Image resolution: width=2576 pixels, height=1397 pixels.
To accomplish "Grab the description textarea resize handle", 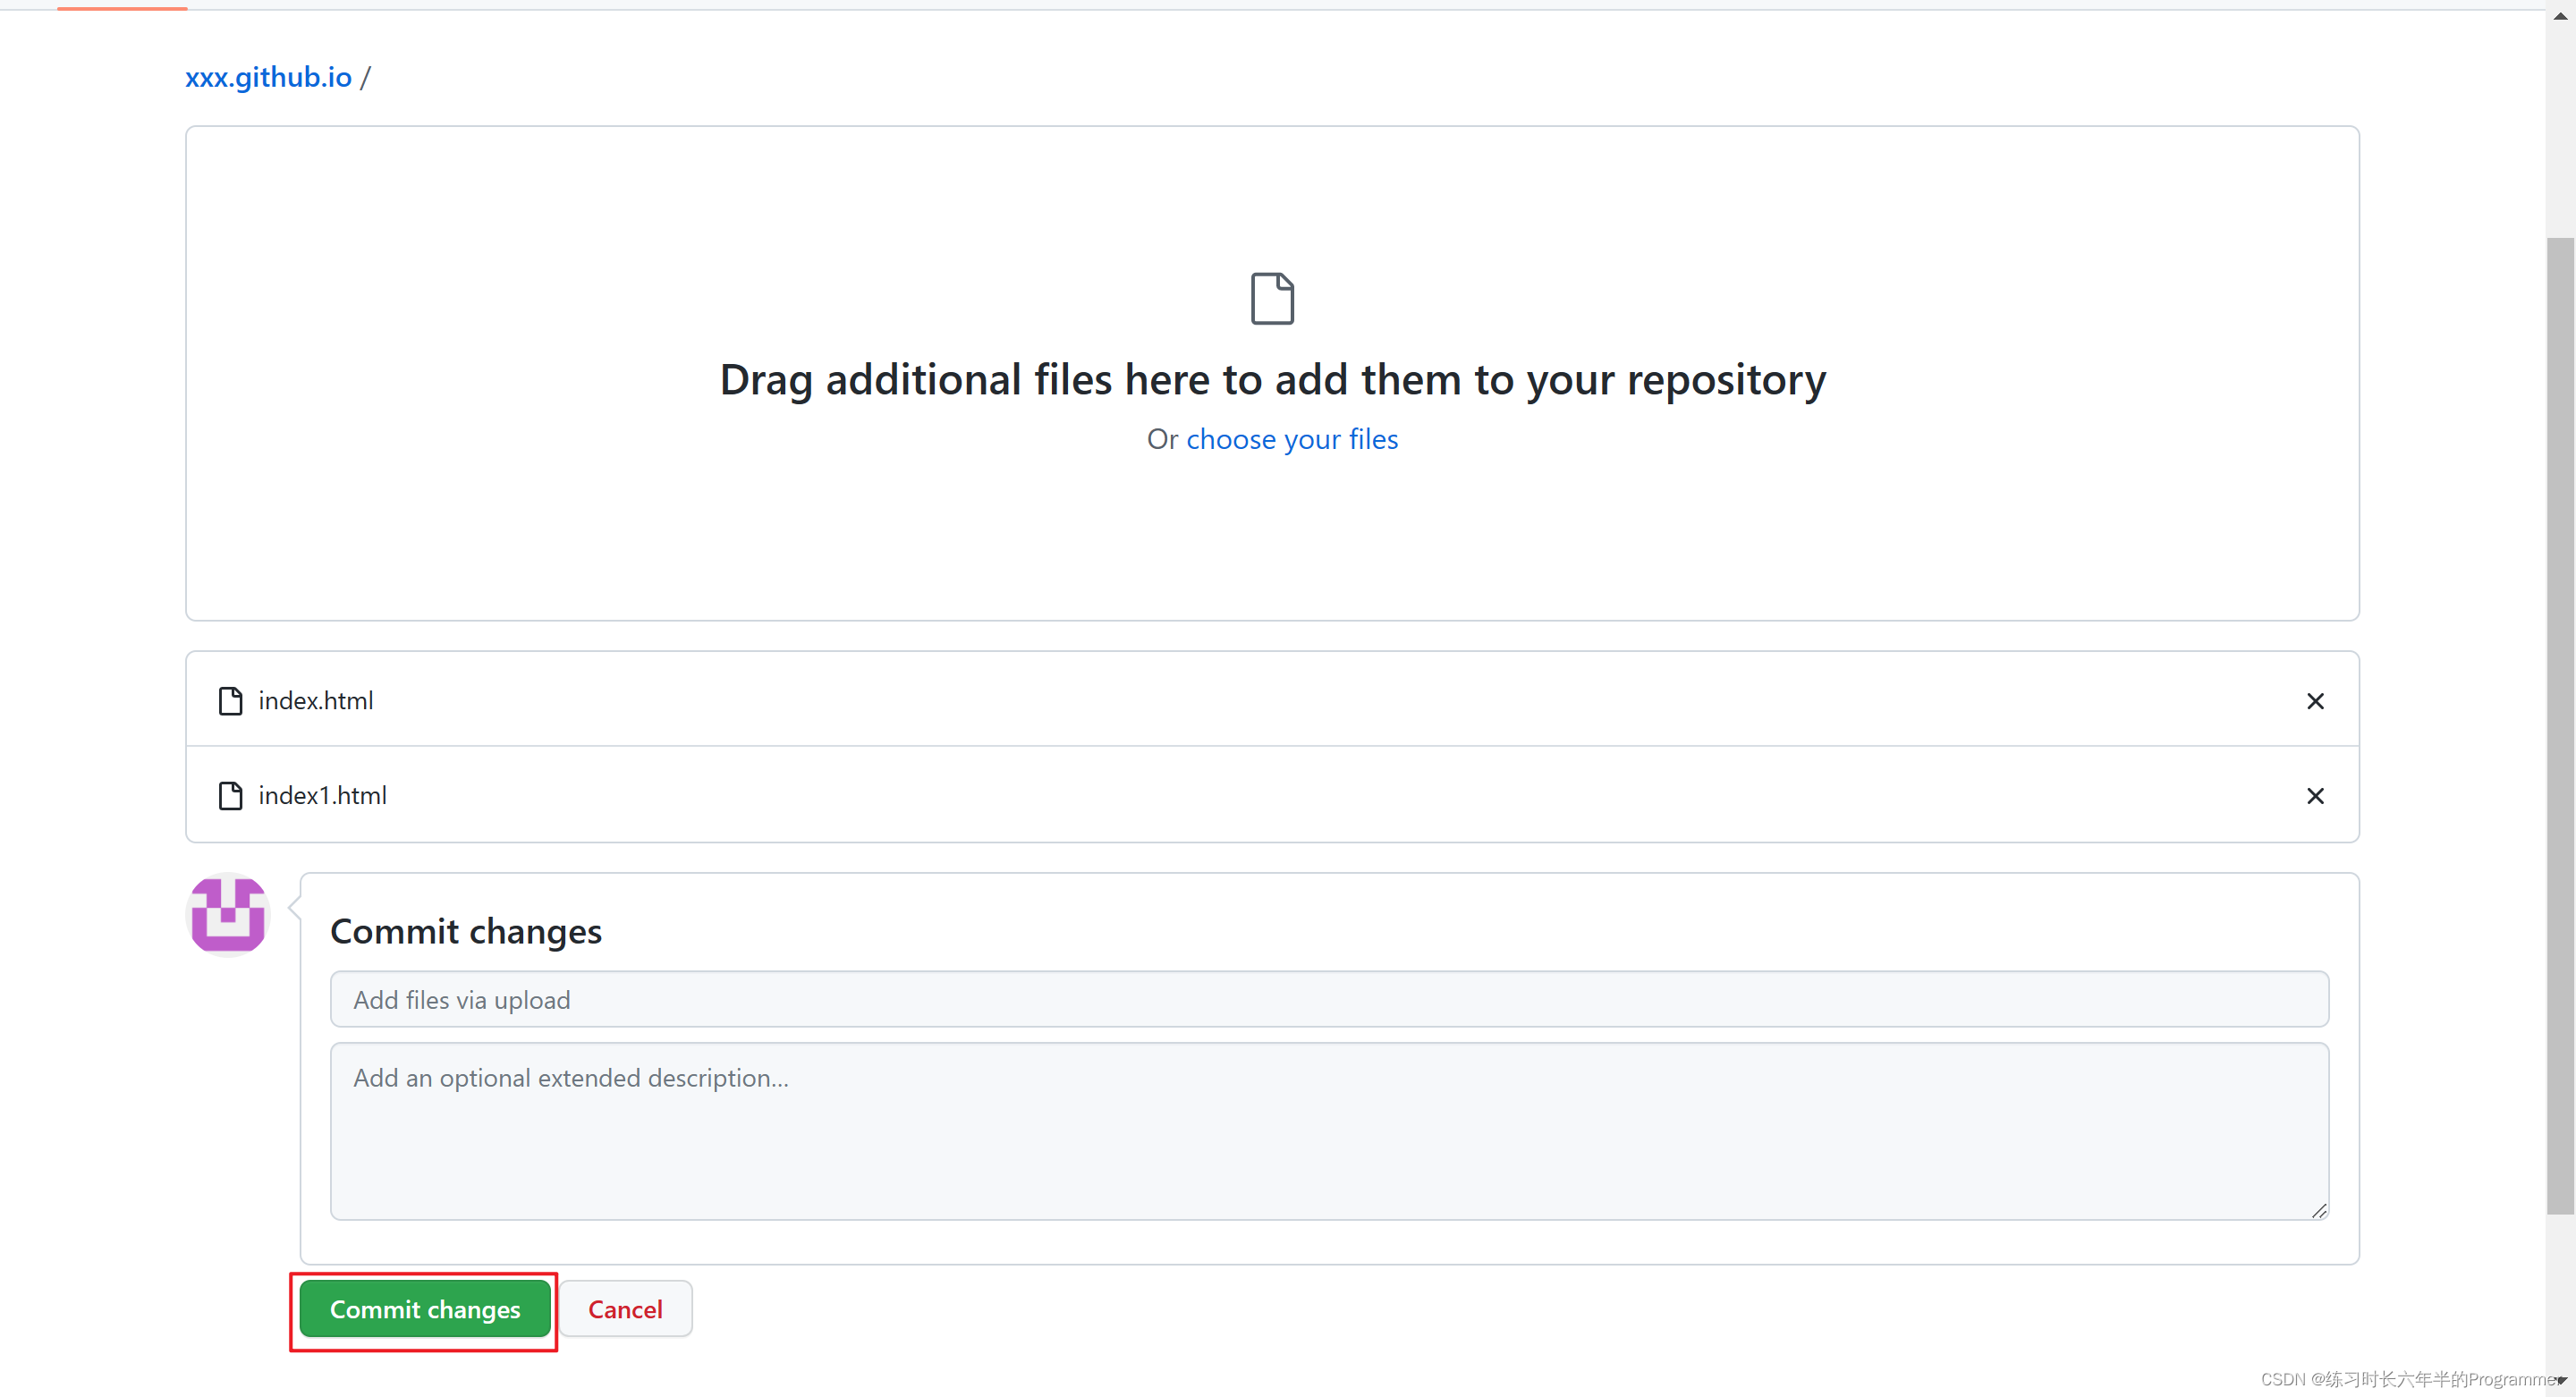I will [x=2319, y=1210].
